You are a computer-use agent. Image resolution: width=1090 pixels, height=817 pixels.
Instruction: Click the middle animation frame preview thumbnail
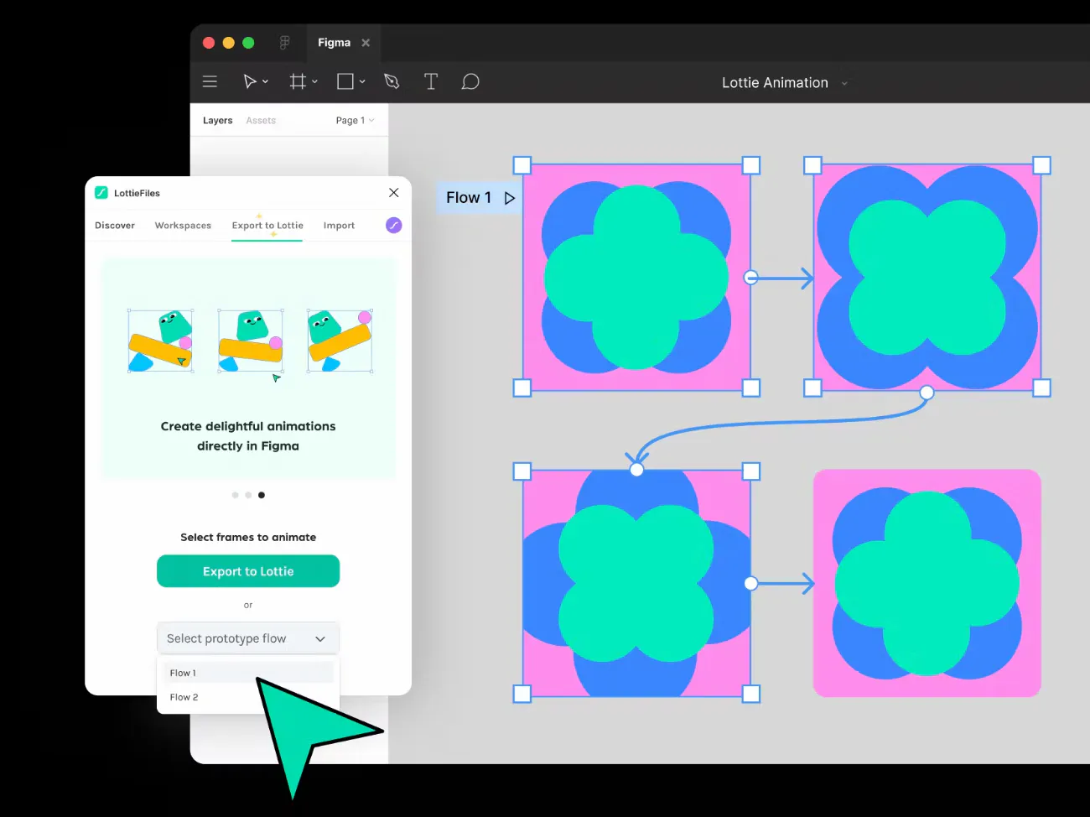[x=251, y=341]
